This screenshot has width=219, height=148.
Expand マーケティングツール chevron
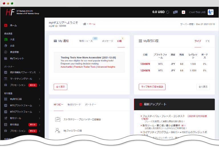[40, 79]
